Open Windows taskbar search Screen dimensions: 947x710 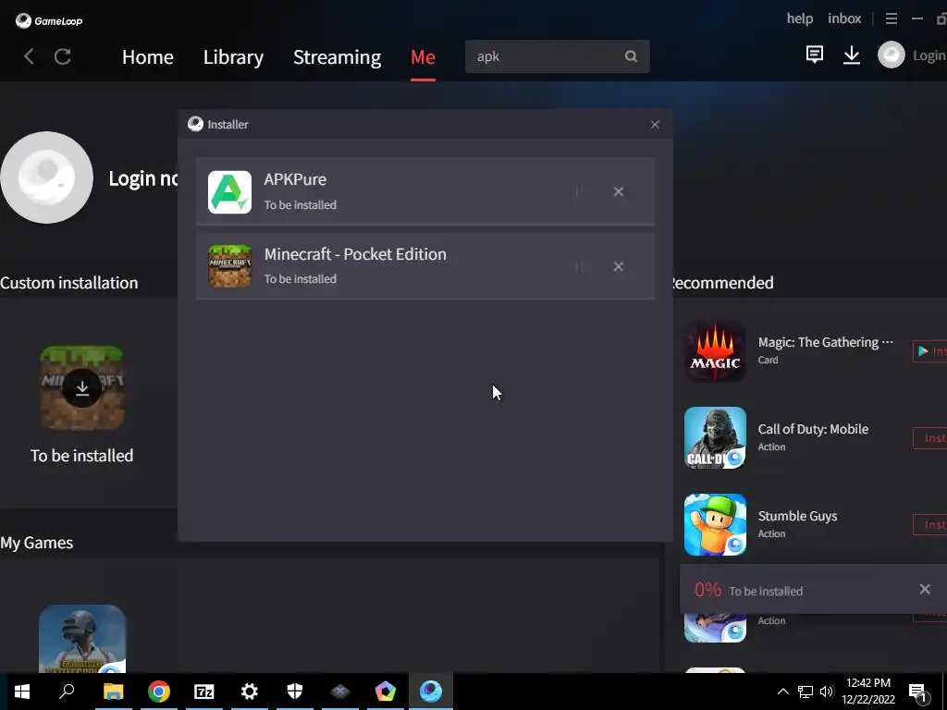tap(67, 692)
